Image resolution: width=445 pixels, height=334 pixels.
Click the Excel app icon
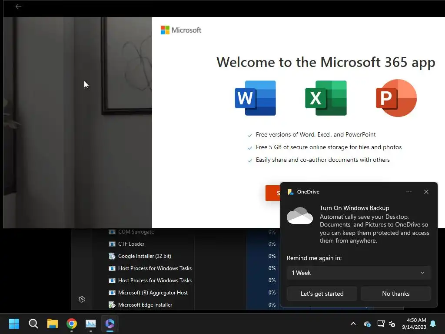click(x=326, y=98)
